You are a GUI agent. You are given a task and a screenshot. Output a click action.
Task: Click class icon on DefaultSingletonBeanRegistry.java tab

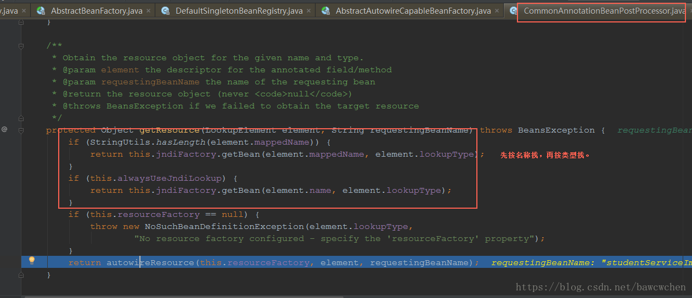pyautogui.click(x=165, y=10)
